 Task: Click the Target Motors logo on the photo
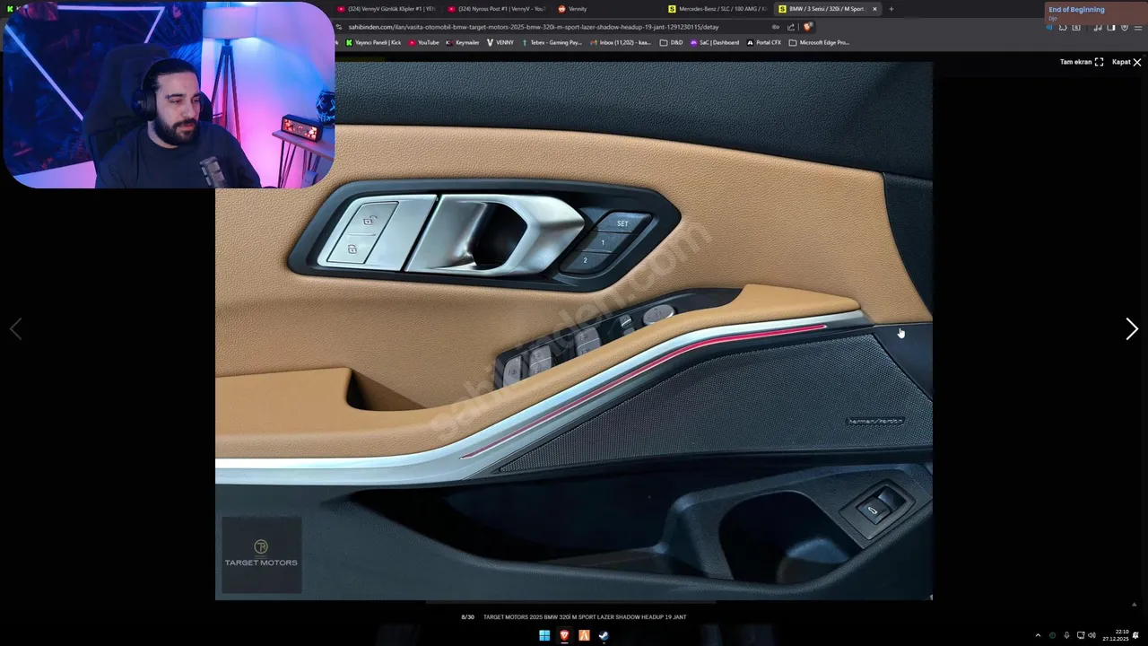pos(261,554)
